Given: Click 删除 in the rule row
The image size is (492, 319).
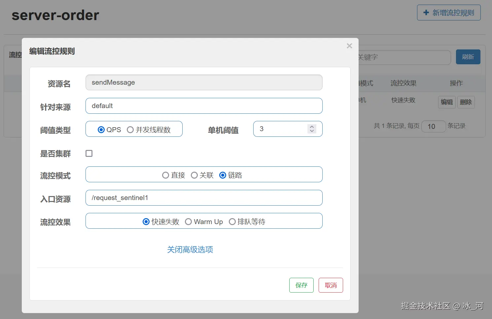Looking at the screenshot, I should (466, 102).
